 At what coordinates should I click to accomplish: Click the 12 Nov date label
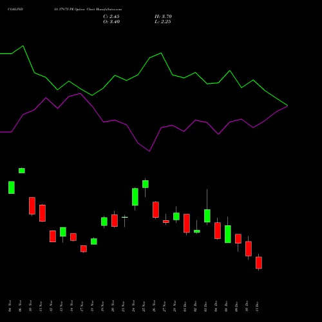pyautogui.click(x=51, y=306)
